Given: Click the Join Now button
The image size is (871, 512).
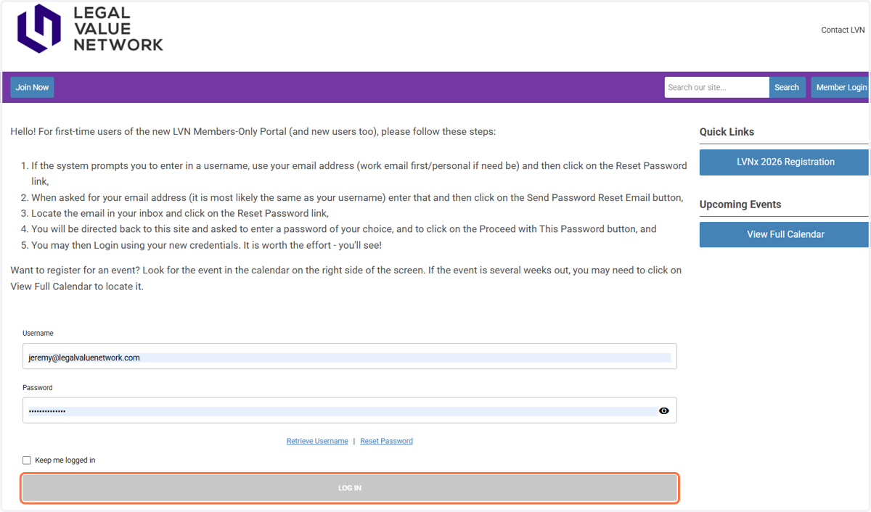Looking at the screenshot, I should pos(32,87).
